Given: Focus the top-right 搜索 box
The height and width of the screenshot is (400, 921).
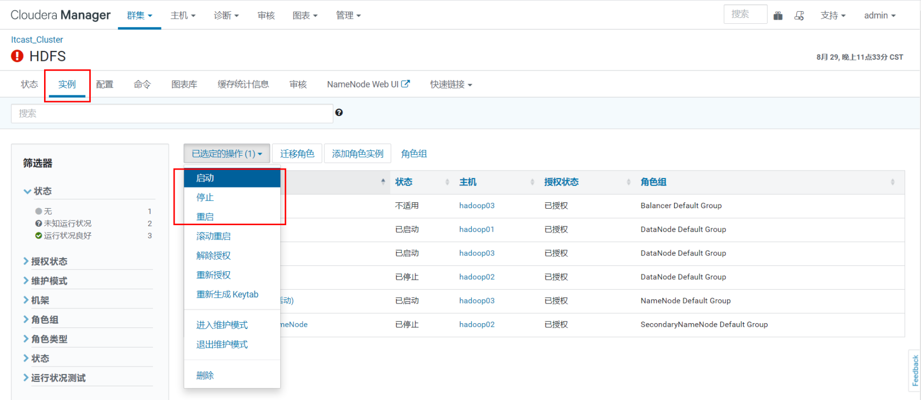Looking at the screenshot, I should tap(745, 14).
